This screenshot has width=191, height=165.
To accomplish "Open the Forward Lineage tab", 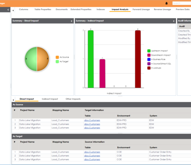I will point(141,9).
